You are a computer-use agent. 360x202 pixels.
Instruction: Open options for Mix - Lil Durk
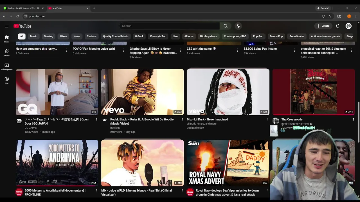268,120
